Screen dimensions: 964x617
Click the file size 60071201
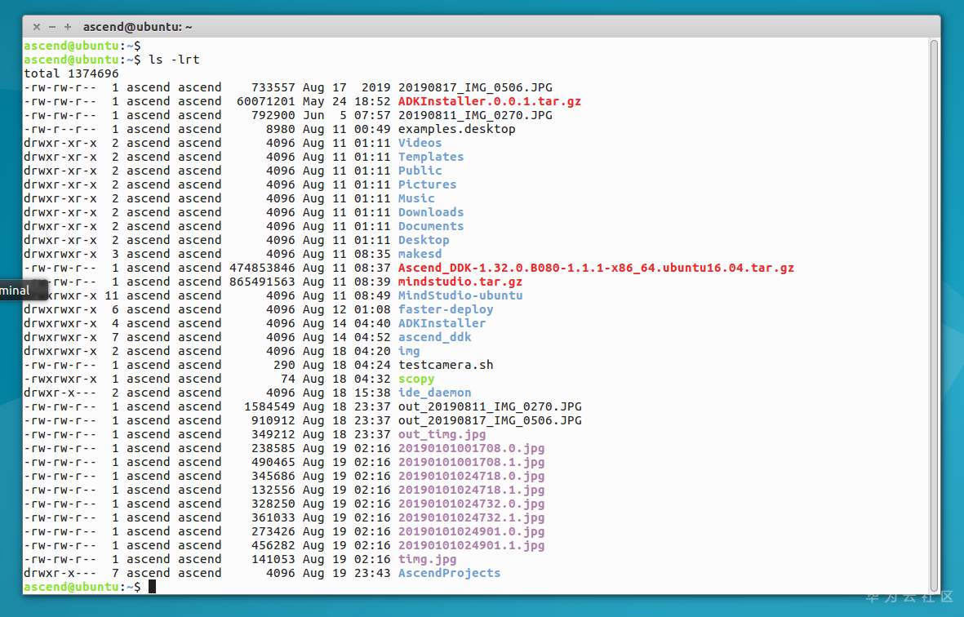coord(266,101)
